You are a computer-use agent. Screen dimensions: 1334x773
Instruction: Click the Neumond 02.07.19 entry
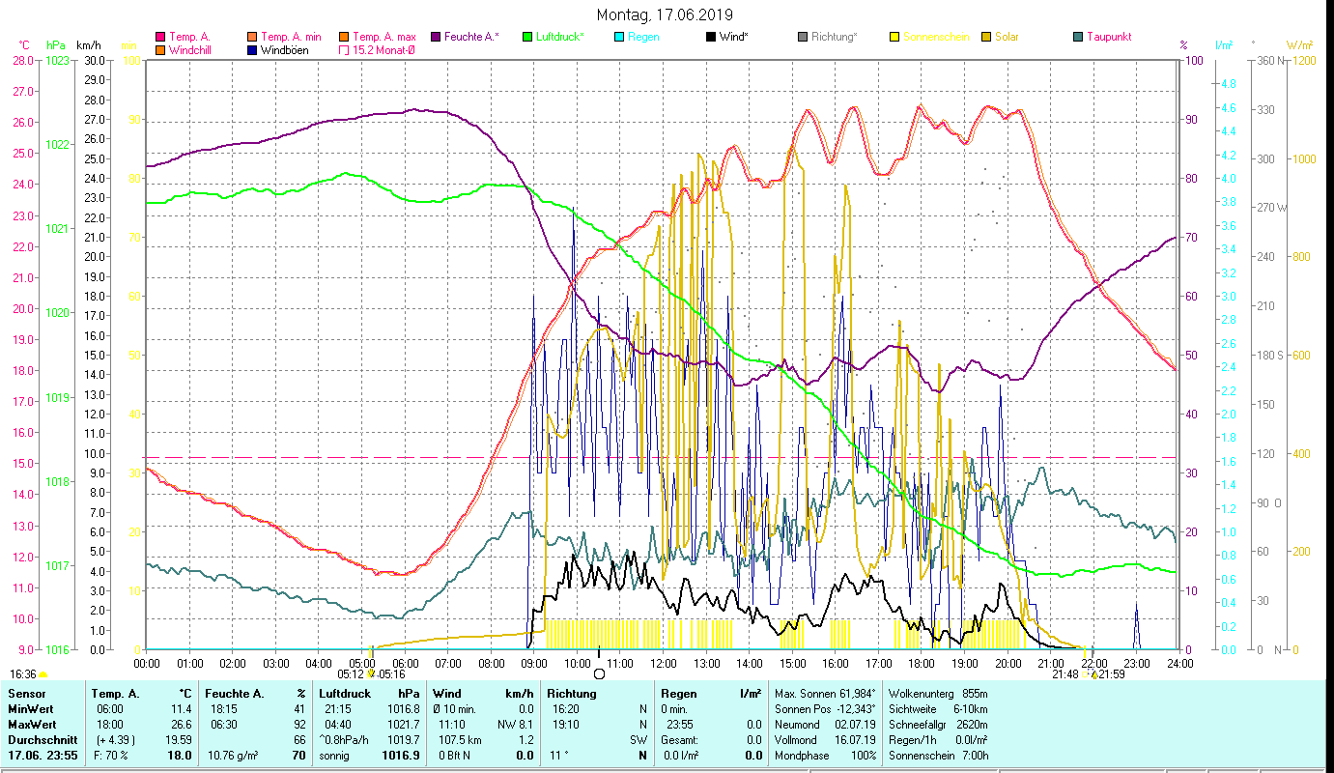point(826,725)
